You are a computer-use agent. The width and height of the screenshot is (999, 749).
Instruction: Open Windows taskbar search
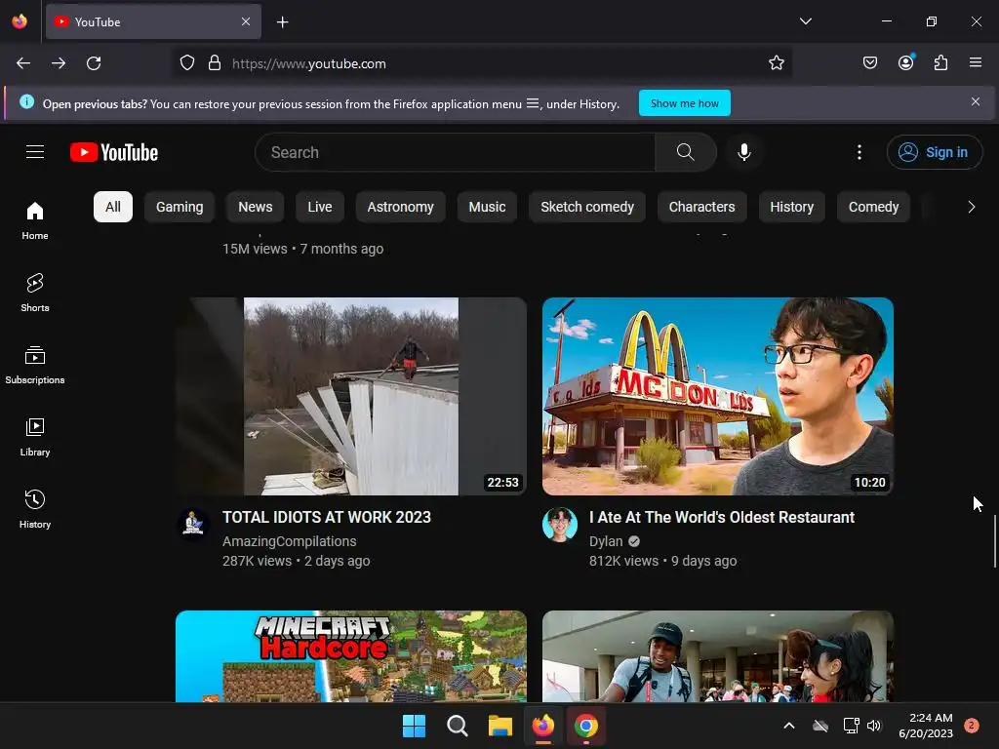pyautogui.click(x=457, y=726)
